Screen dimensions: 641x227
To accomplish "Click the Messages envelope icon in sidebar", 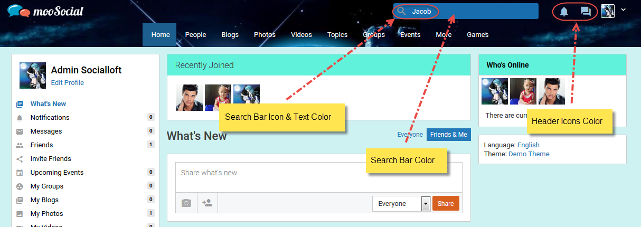I will tap(20, 131).
